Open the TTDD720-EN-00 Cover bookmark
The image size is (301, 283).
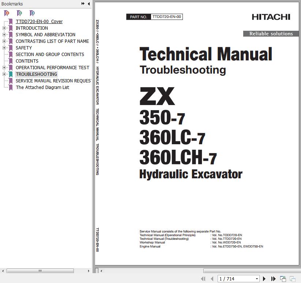39,22
